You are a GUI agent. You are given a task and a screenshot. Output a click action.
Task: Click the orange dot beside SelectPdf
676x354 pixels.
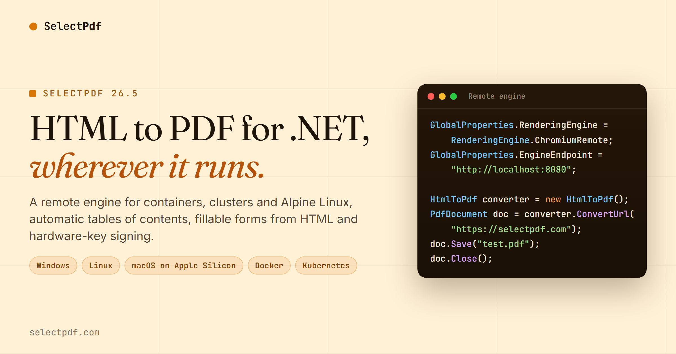33,26
